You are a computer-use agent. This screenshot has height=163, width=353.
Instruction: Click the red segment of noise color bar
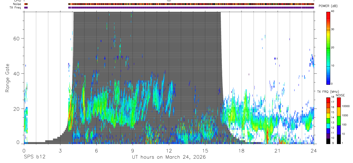pyautogui.click(x=339, y=102)
